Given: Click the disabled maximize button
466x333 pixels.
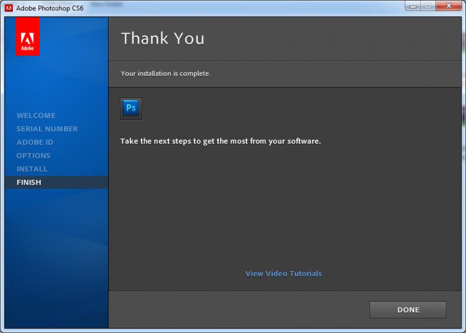Looking at the screenshot, I should [428, 6].
